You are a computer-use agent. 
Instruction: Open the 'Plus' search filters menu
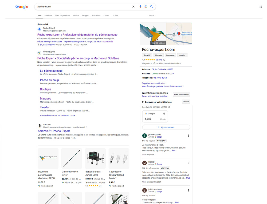116,15
